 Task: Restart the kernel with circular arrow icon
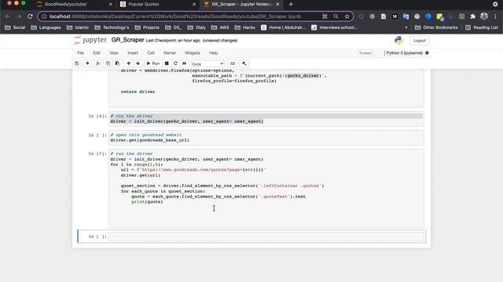(175, 63)
